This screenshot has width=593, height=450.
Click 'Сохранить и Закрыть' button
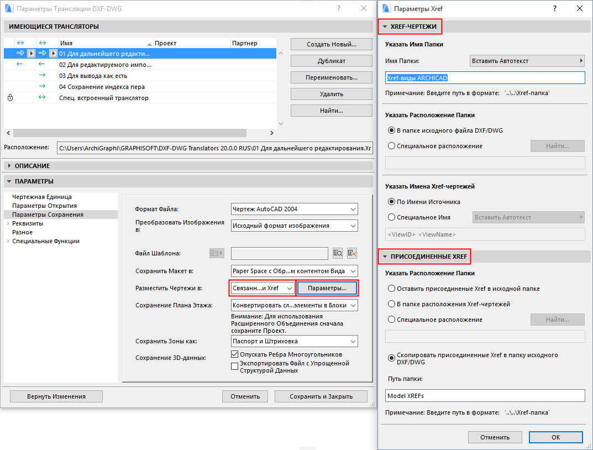tap(321, 396)
